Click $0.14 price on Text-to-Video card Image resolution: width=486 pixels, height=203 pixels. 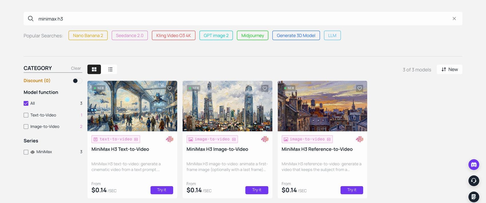[x=99, y=190]
